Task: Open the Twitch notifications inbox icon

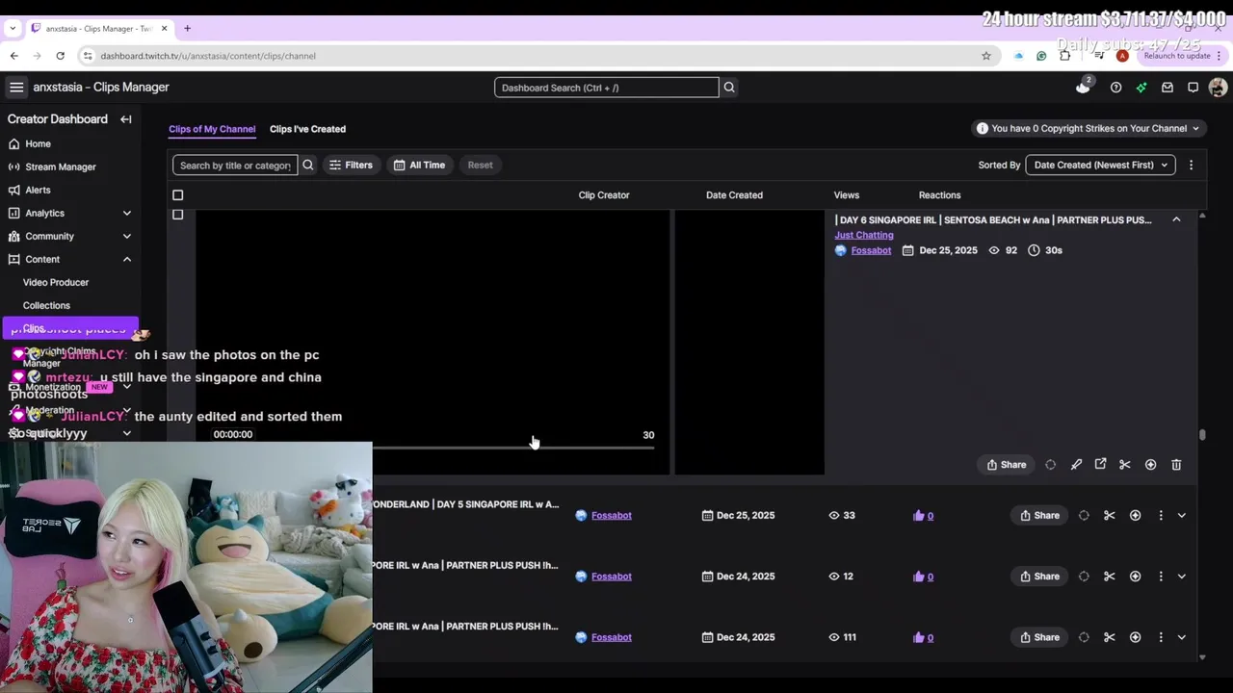Action: click(x=1167, y=88)
